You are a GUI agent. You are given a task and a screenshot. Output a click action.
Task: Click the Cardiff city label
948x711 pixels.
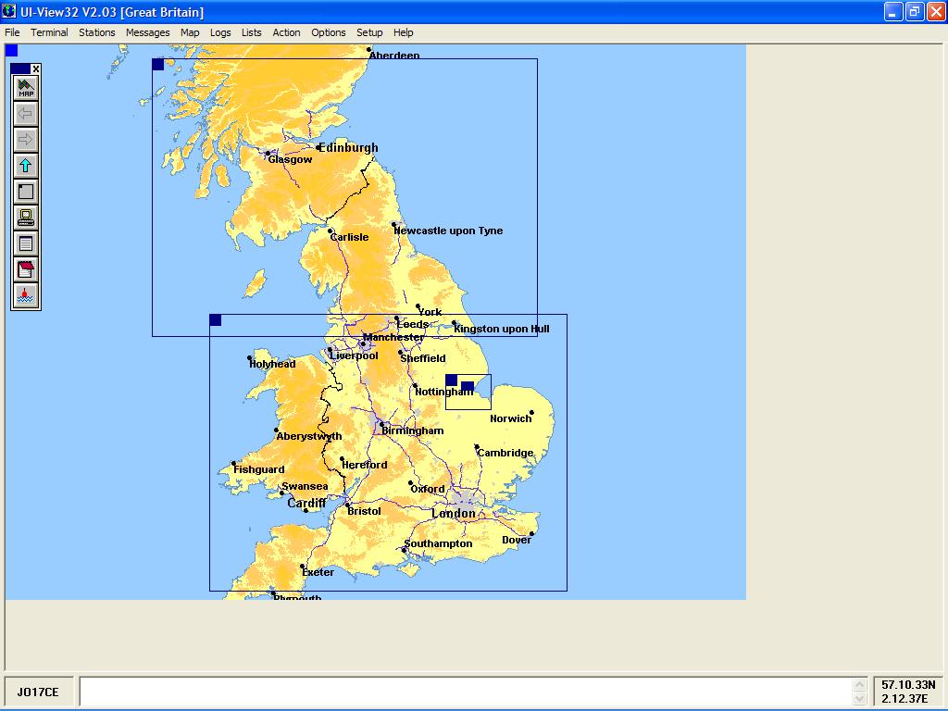click(306, 503)
